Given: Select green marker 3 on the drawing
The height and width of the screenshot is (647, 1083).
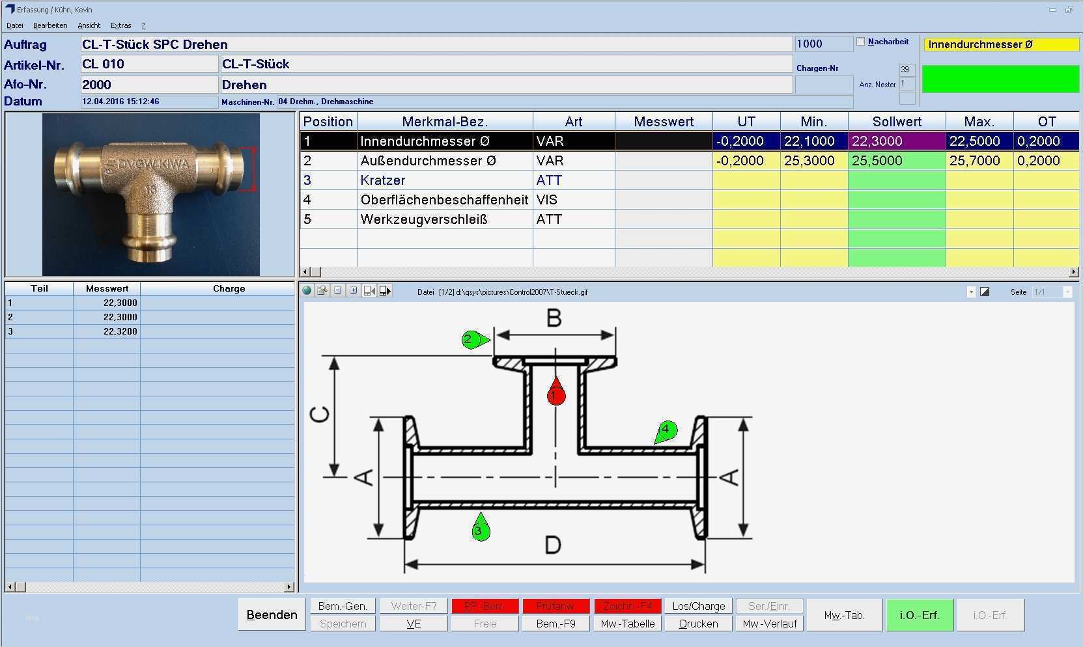Looking at the screenshot, I should tap(481, 528).
